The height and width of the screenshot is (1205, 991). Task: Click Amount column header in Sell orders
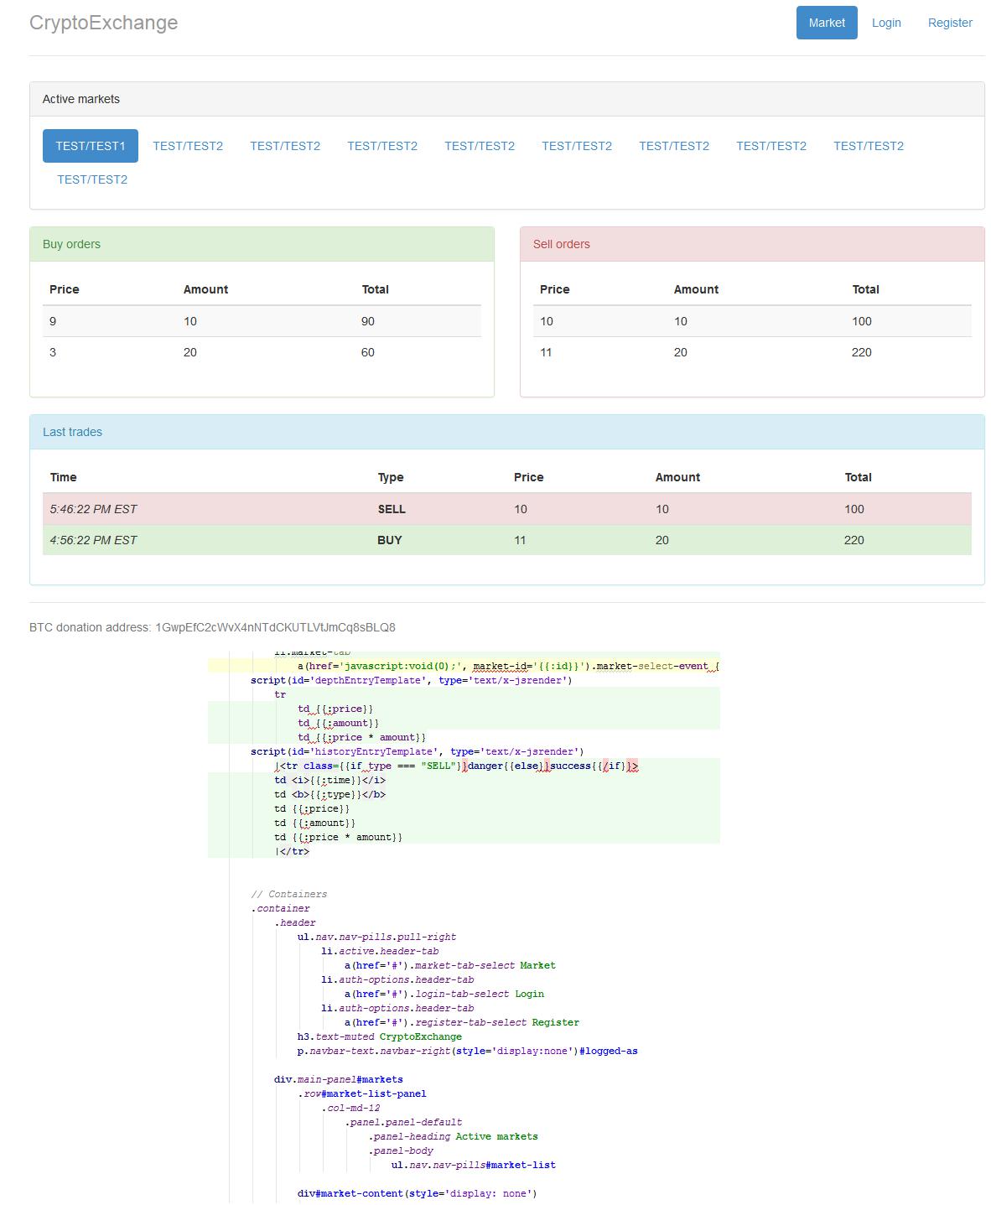pos(696,289)
